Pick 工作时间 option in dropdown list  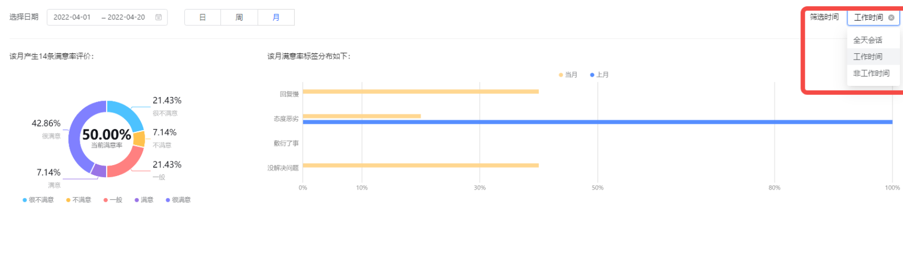868,56
